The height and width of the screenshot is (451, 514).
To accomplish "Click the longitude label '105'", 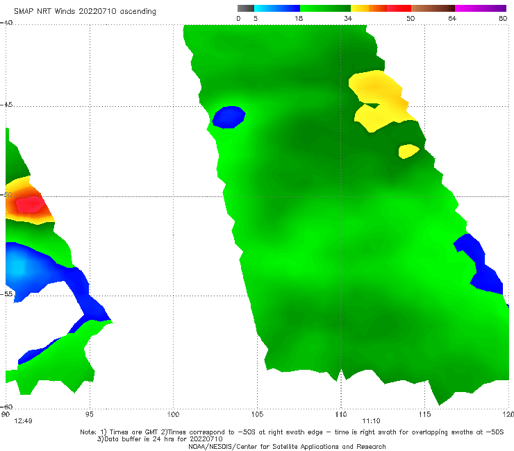I will tap(257, 414).
